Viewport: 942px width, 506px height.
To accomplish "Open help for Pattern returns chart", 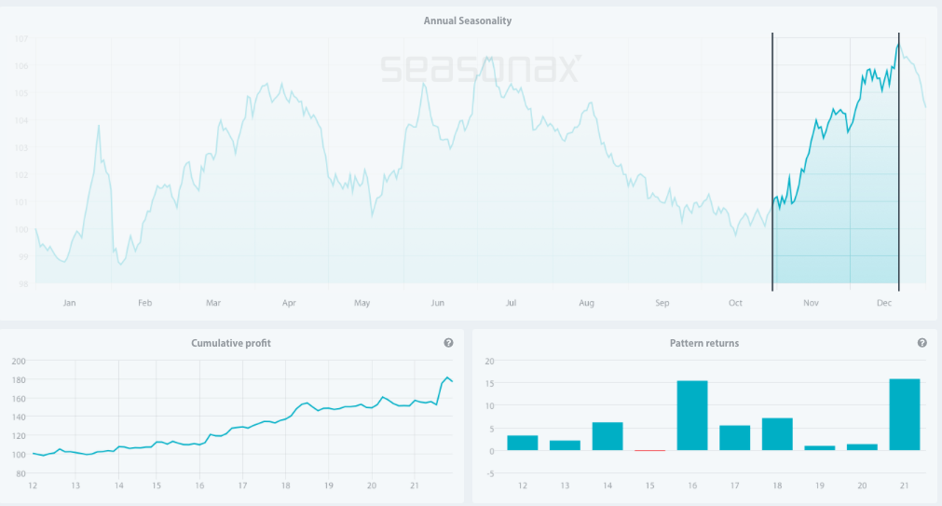I will tap(922, 343).
